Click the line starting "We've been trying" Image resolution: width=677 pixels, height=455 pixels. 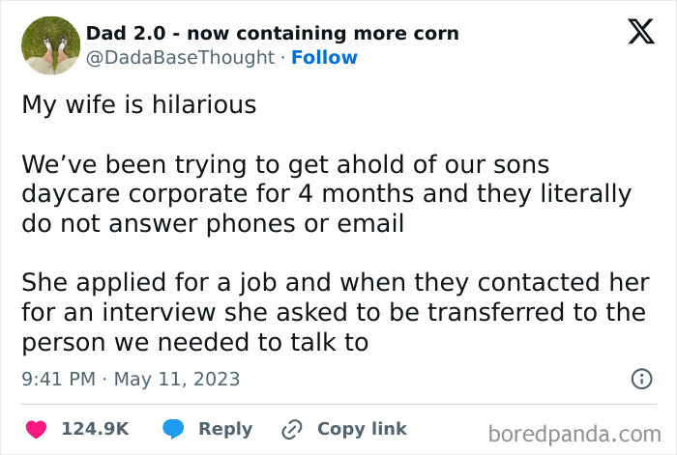point(285,166)
